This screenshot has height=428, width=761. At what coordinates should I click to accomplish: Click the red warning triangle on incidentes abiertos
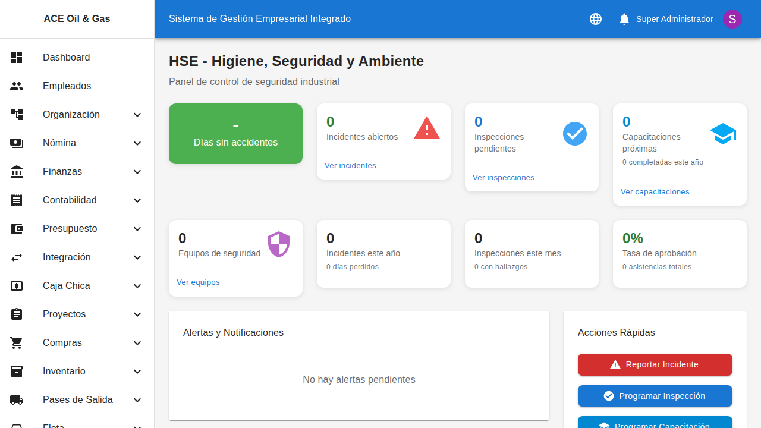(426, 128)
